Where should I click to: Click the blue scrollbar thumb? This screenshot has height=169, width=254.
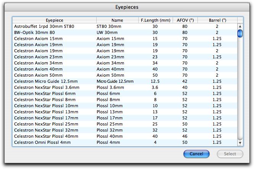(x=240, y=34)
